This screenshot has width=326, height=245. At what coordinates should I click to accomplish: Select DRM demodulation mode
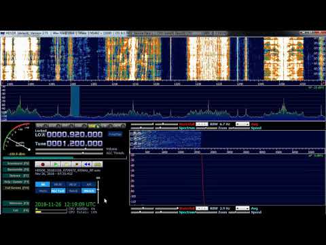(x=120, y=125)
